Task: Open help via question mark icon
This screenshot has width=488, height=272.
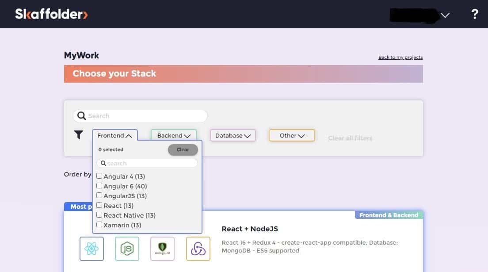Action: click(x=475, y=14)
